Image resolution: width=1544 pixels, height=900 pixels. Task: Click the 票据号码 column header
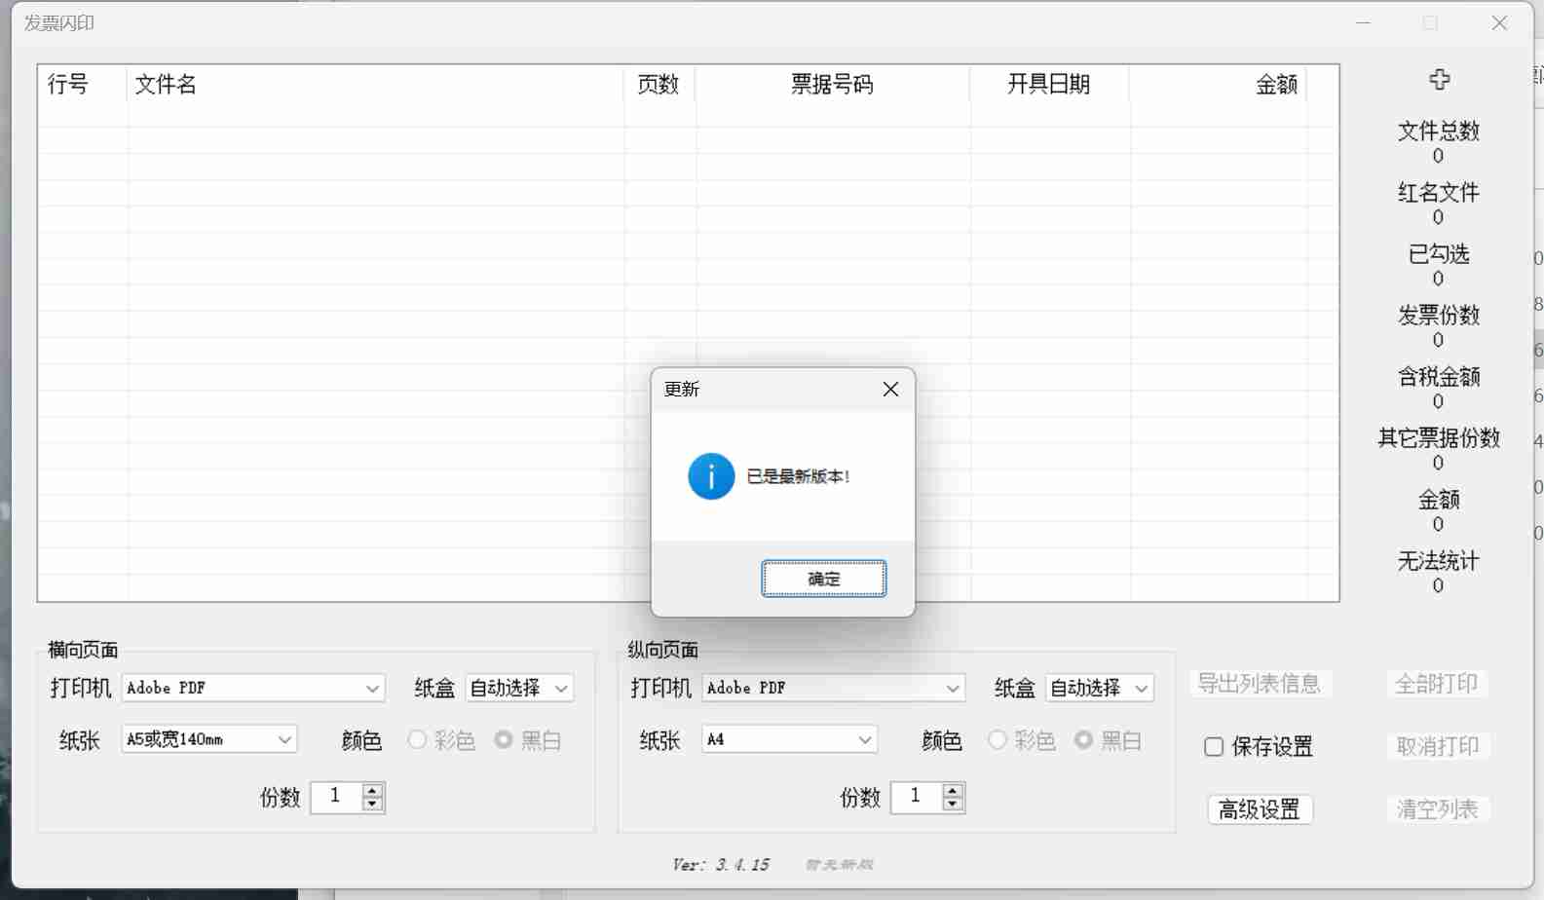tap(832, 85)
